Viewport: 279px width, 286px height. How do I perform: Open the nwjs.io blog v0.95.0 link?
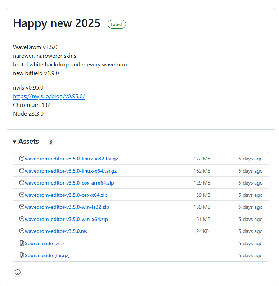(49, 96)
